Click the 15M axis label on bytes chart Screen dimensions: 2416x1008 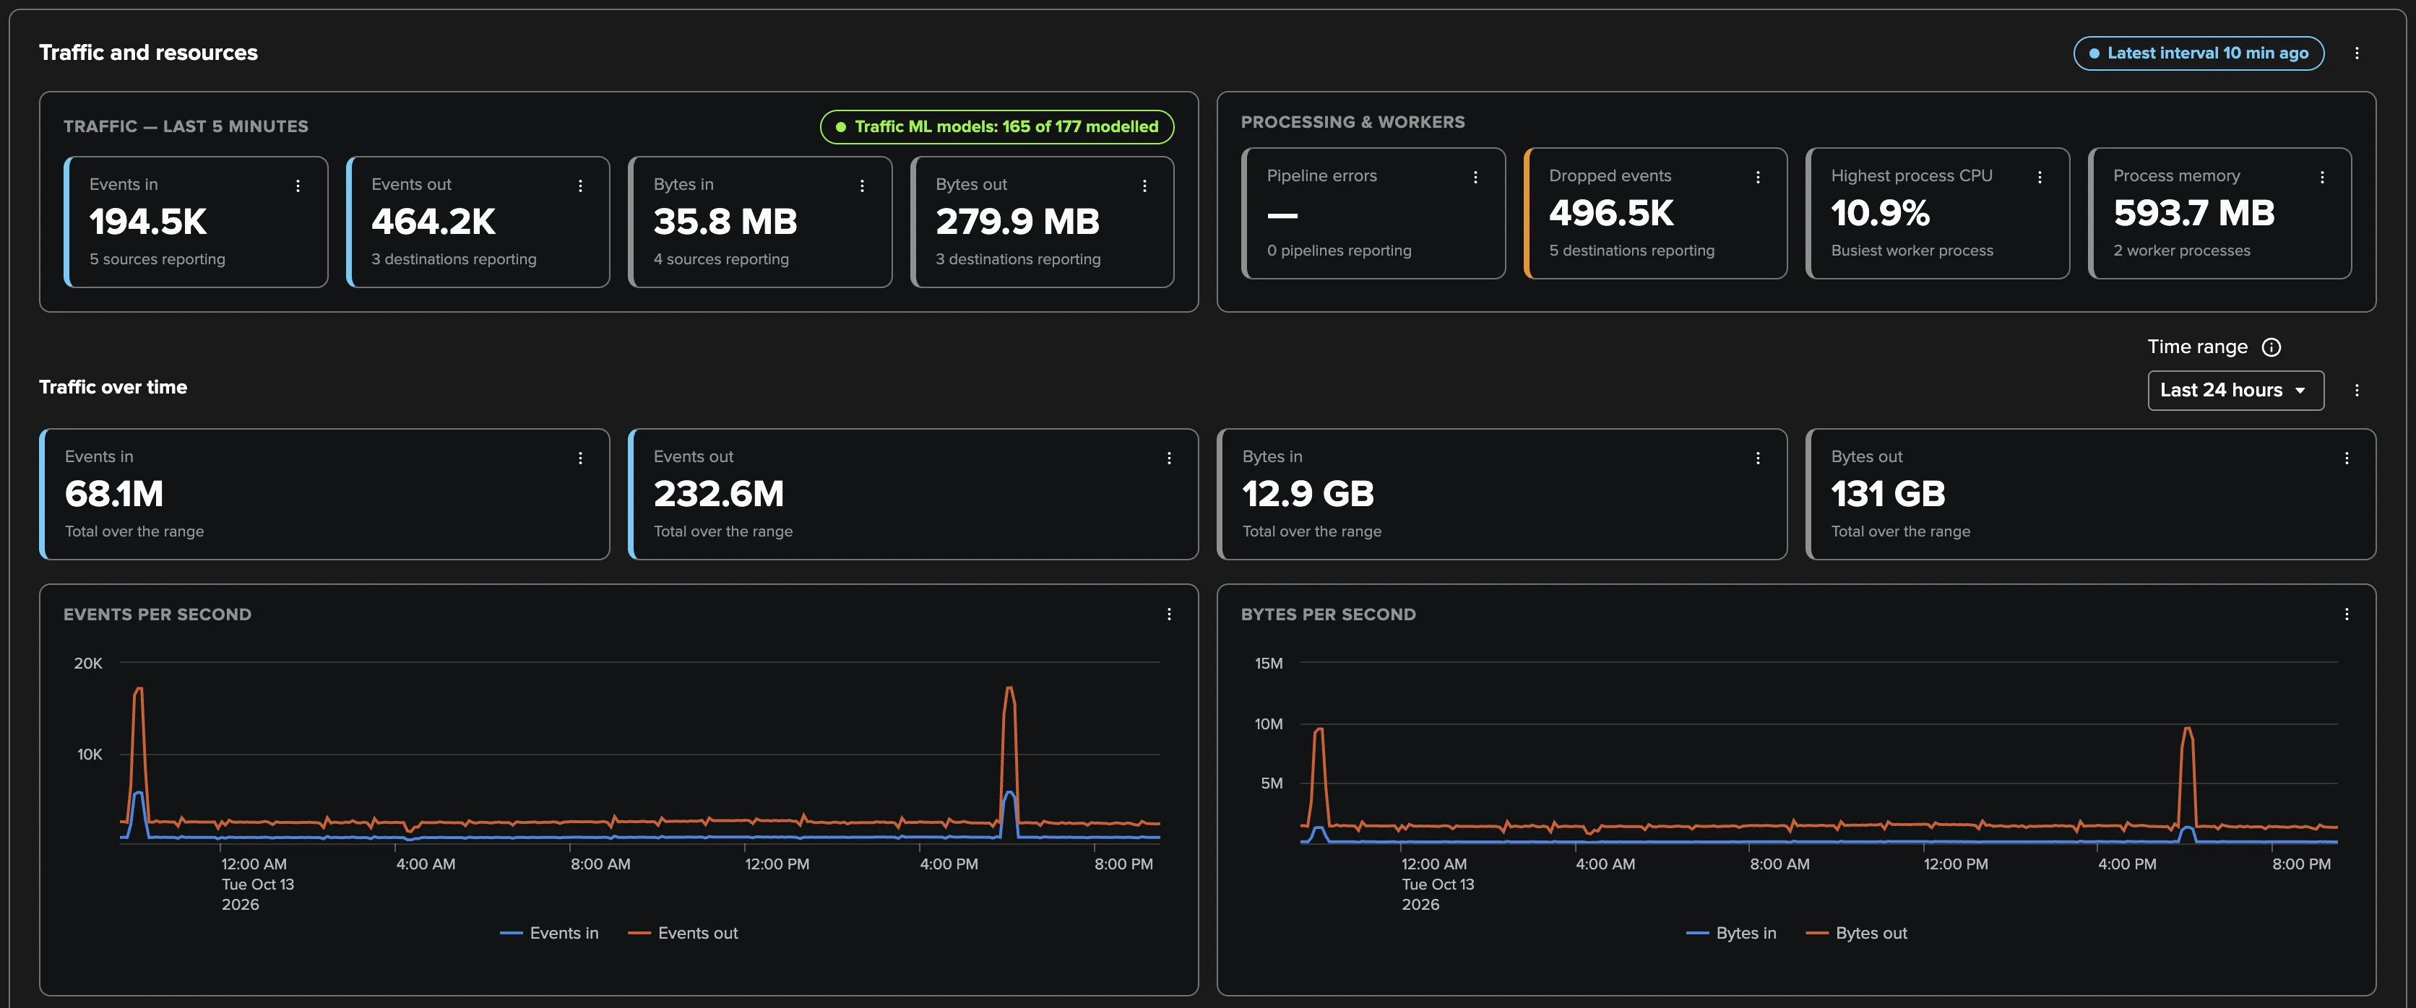click(x=1268, y=663)
